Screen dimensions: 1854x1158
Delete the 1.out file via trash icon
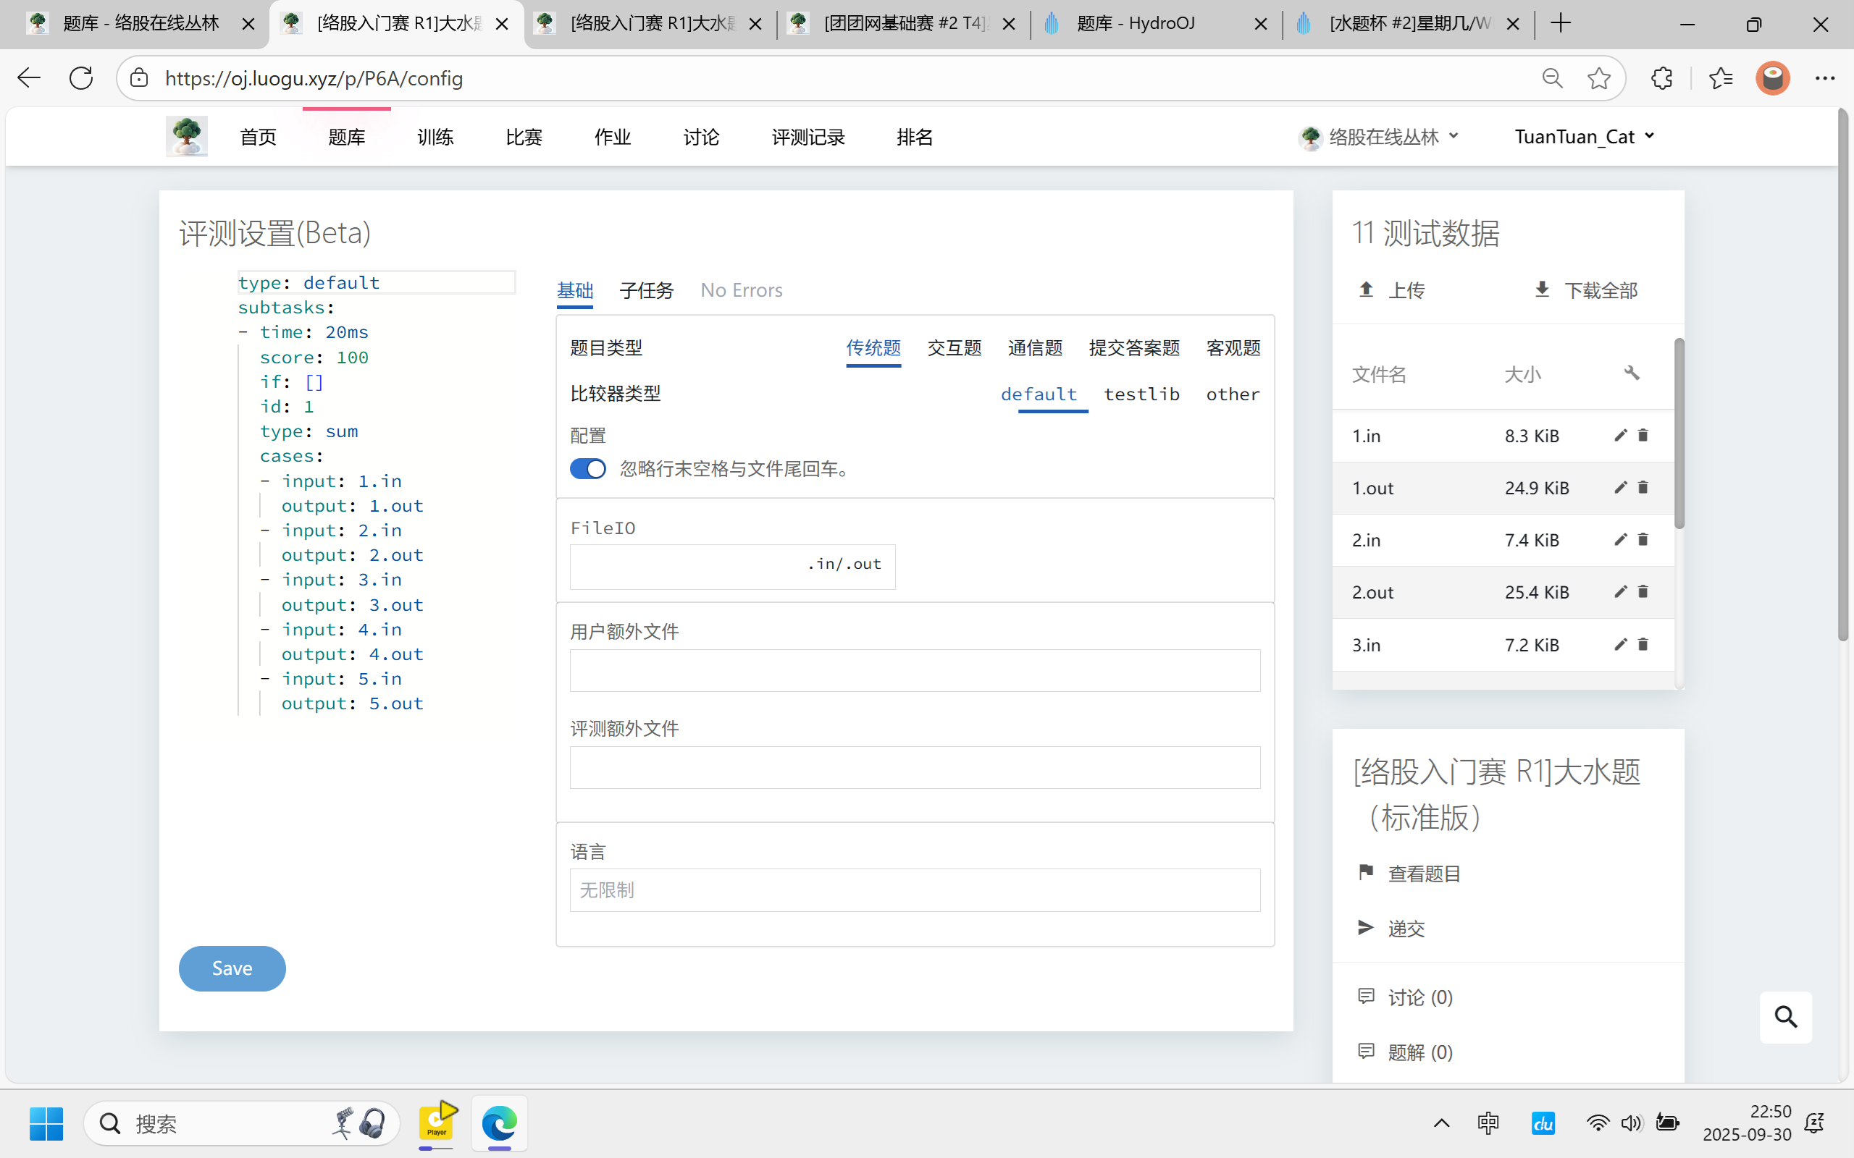coord(1643,488)
